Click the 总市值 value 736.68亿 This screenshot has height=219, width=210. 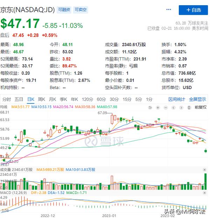point(187,73)
